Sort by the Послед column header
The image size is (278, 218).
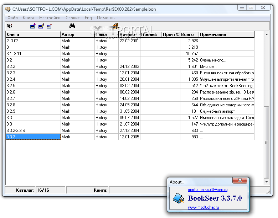click(x=151, y=34)
